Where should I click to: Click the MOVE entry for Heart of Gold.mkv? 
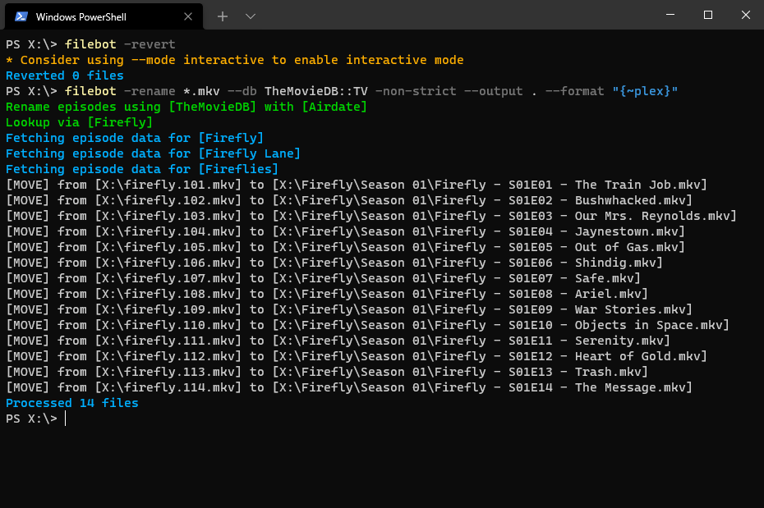pyautogui.click(x=370, y=355)
